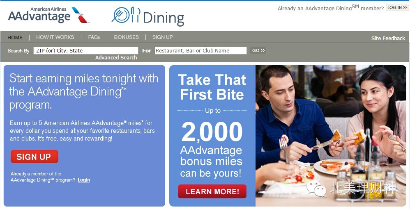Open the BONUSES menu item
Image resolution: width=410 pixels, height=209 pixels.
(x=126, y=37)
